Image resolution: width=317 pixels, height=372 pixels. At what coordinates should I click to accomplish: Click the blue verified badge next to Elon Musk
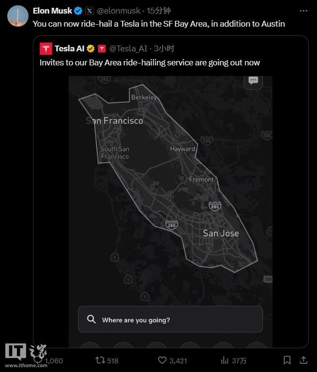pos(78,11)
